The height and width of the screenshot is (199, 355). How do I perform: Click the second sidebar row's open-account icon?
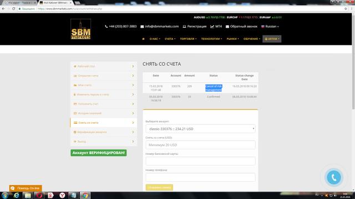pyautogui.click(x=75, y=76)
